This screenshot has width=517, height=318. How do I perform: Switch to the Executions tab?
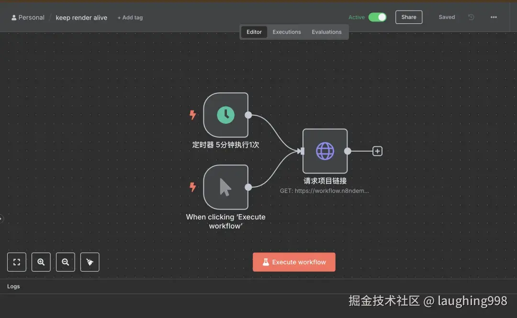click(x=286, y=32)
